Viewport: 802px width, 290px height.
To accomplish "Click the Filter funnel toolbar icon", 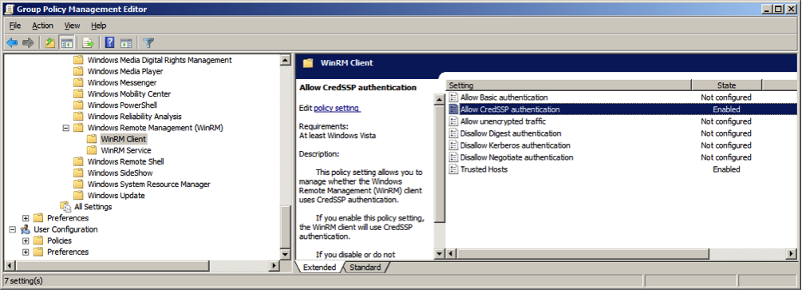I will pos(148,43).
